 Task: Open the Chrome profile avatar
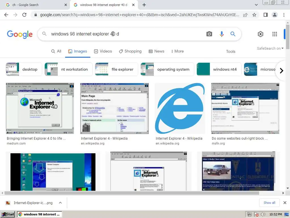[x=275, y=15]
